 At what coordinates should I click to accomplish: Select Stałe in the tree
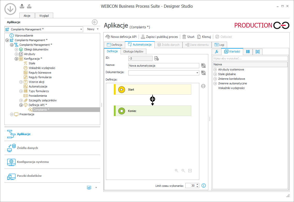pyautogui.click(x=32, y=63)
